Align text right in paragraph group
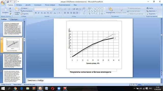Viewport: 163px width, 91px height. [x=71, y=13]
